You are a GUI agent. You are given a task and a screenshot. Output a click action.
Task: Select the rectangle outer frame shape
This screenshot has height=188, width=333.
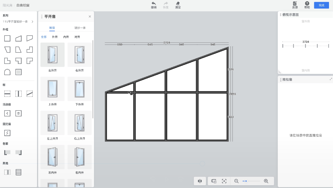click(x=7, y=38)
